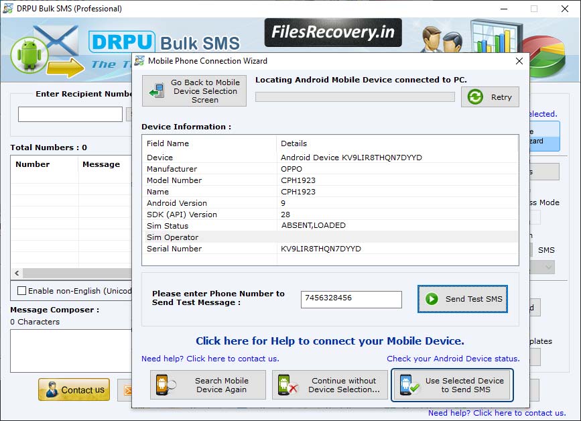Click the green Retry refresh icon

tap(475, 97)
